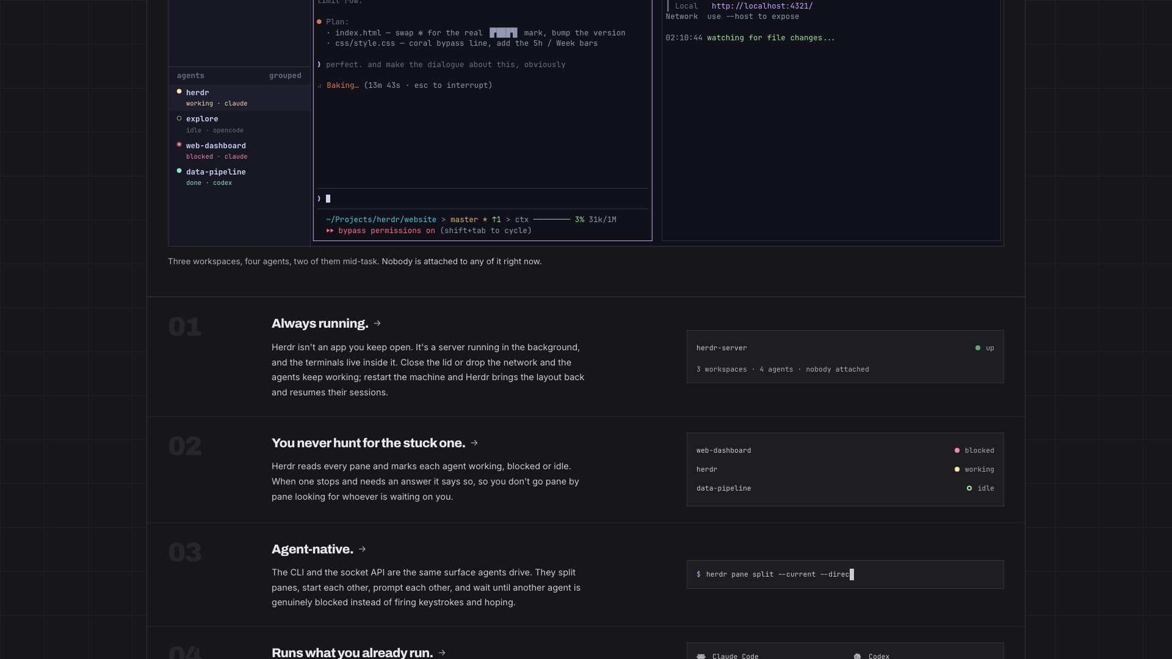Select the explore agent entry
The height and width of the screenshot is (659, 1172).
point(239,124)
